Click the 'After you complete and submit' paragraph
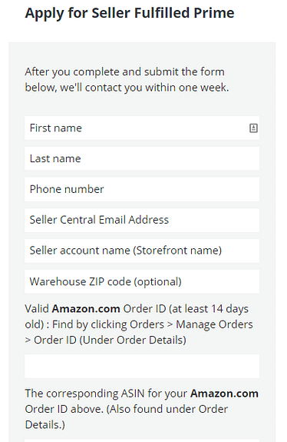This screenshot has height=442, width=287. 127,79
